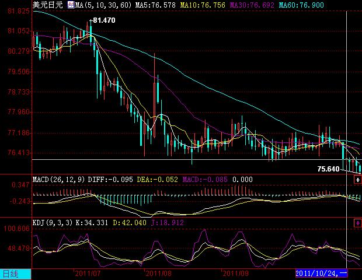The height and width of the screenshot is (280, 362).
Task: Click the 2011/08 time axis label
Action: (158, 274)
